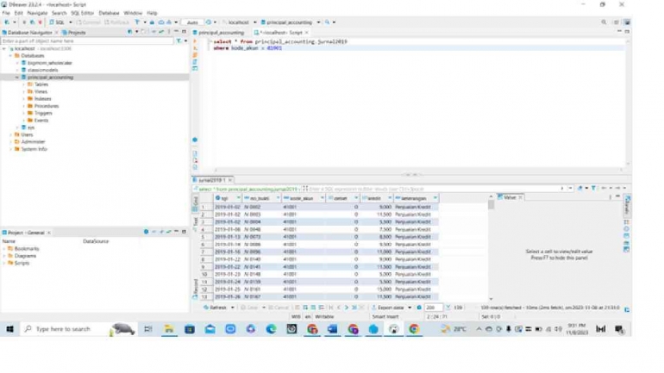Open the Navigate menu
Screen dimensions: 664x373
click(x=37, y=13)
